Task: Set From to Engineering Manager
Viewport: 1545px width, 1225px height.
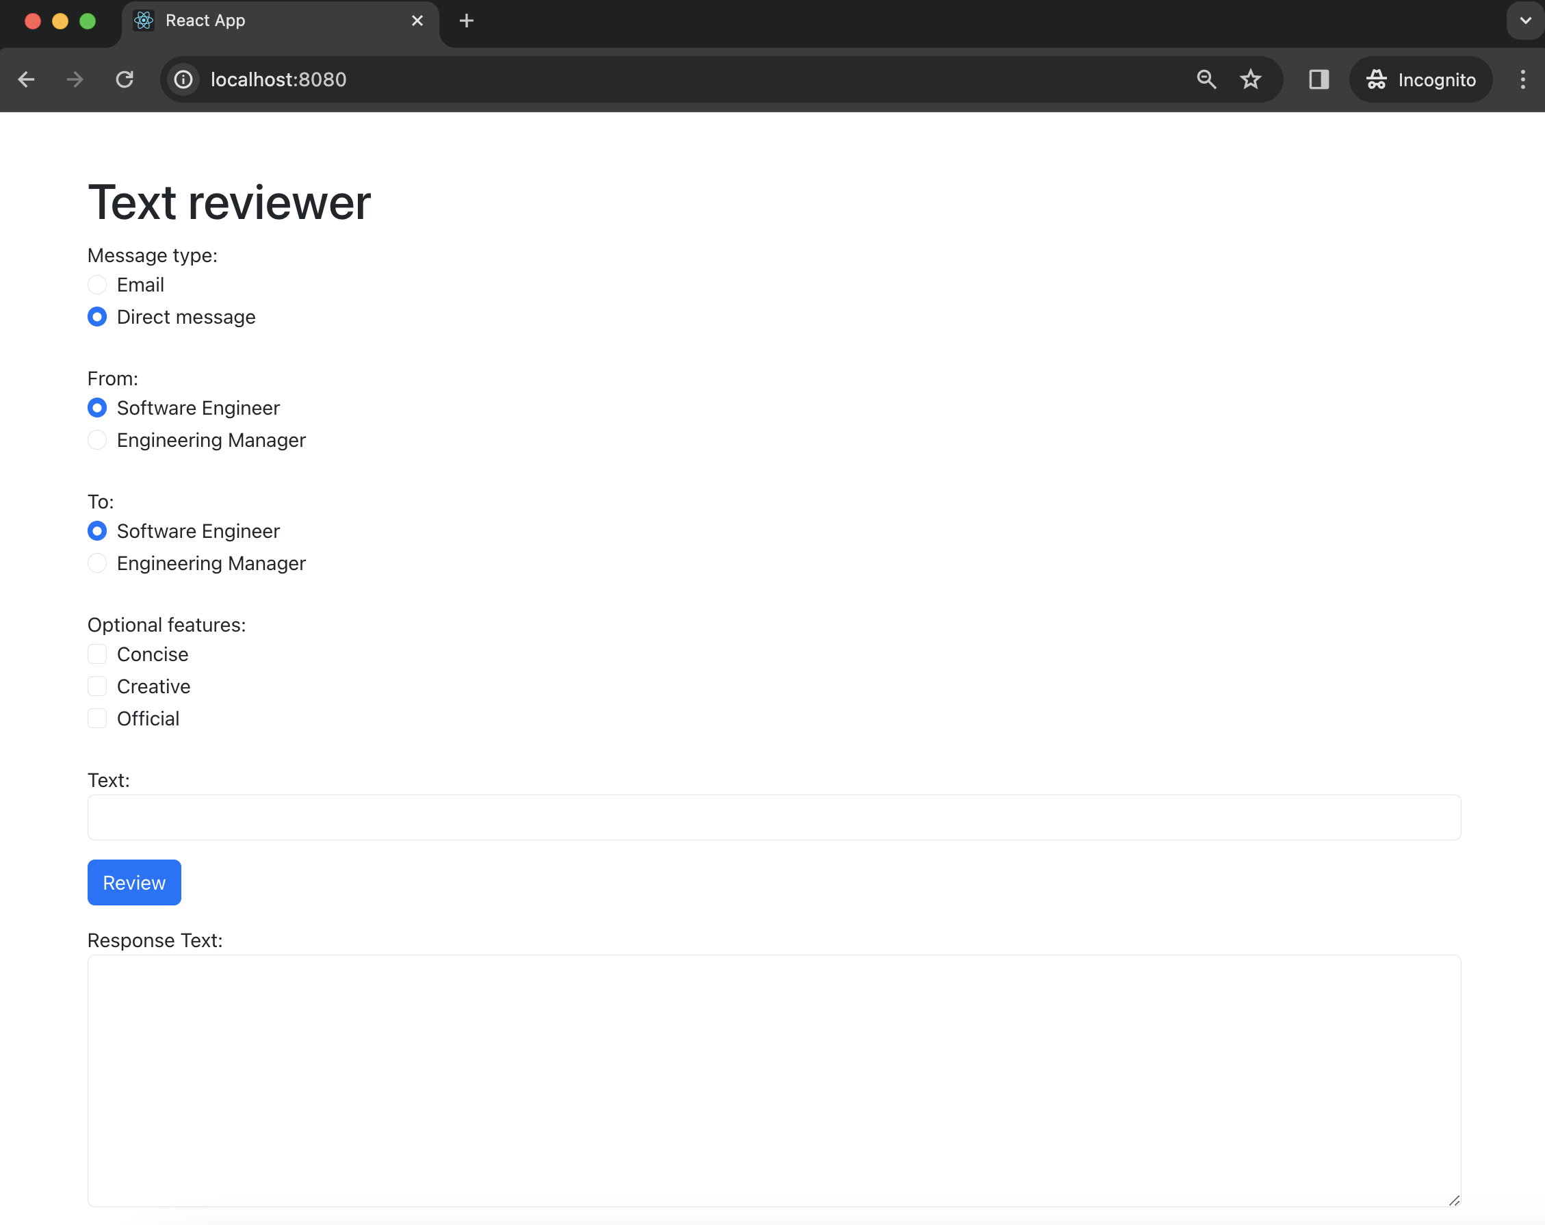Action: tap(96, 440)
